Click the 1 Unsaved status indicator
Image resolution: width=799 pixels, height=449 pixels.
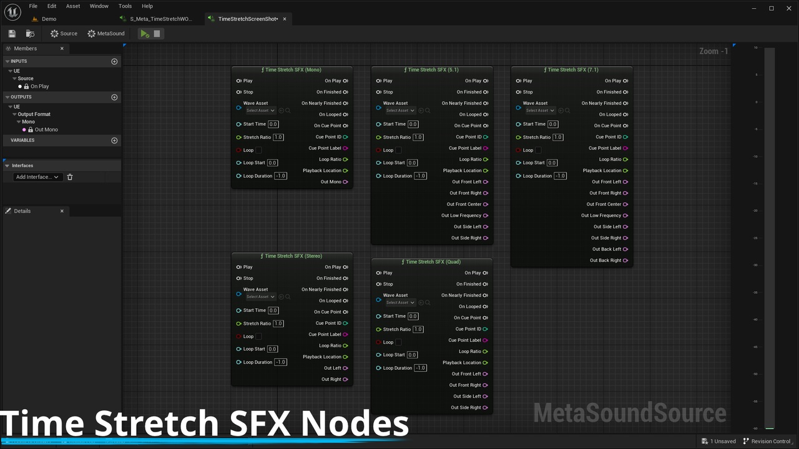pyautogui.click(x=719, y=441)
